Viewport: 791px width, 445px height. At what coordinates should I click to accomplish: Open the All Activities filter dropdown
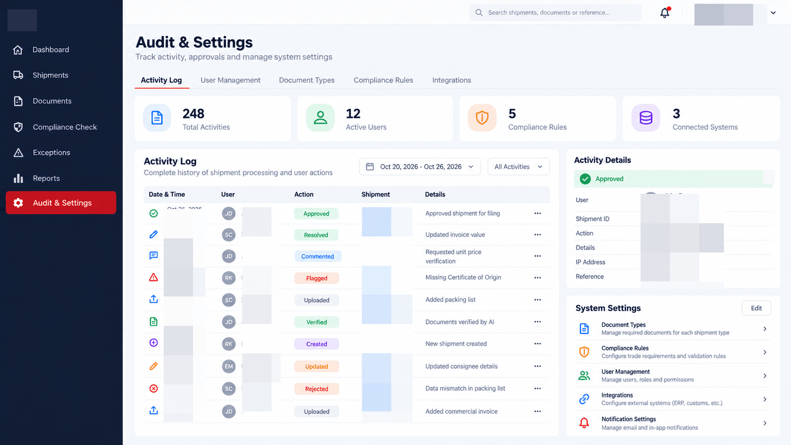click(x=519, y=166)
